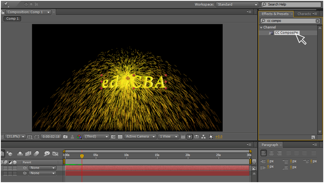Select right align text
This screenshot has width=324, height=183.
(x=279, y=153)
